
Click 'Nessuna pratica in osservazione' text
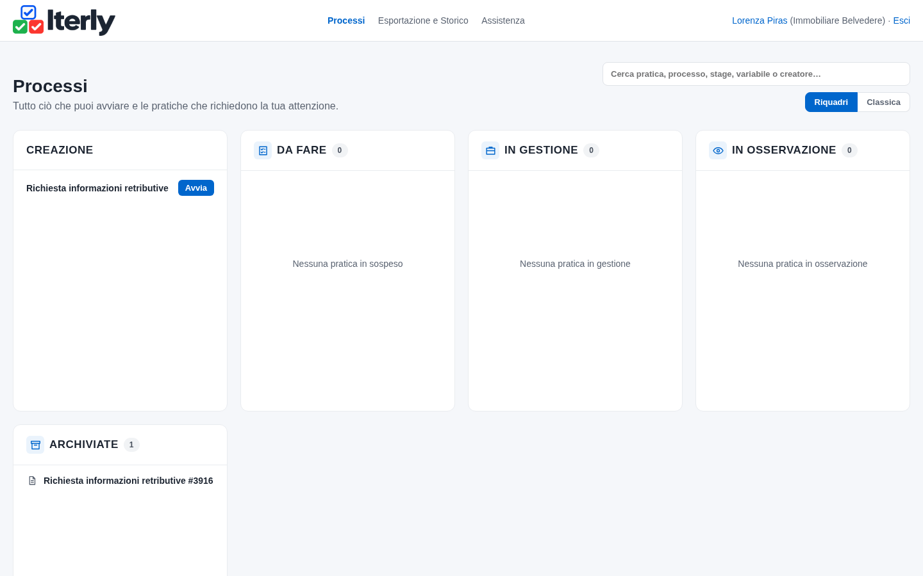click(802, 264)
